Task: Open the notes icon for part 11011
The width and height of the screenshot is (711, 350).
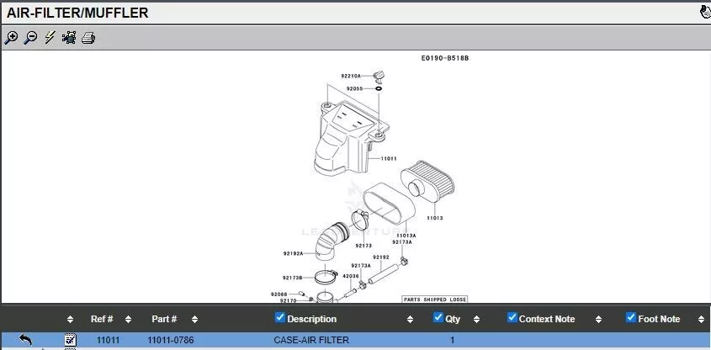Action: click(x=71, y=340)
